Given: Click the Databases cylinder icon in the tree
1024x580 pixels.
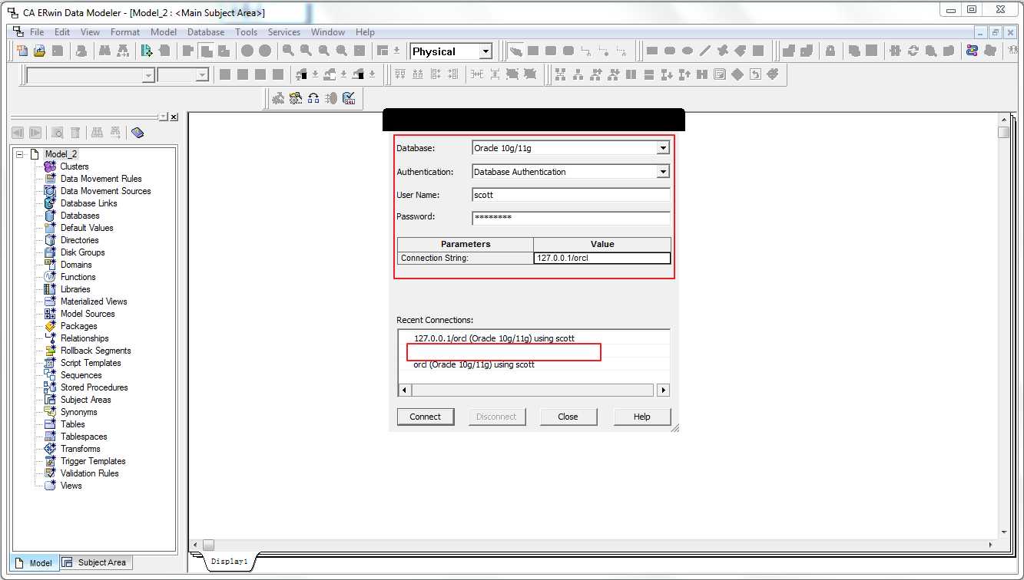Looking at the screenshot, I should (x=50, y=216).
